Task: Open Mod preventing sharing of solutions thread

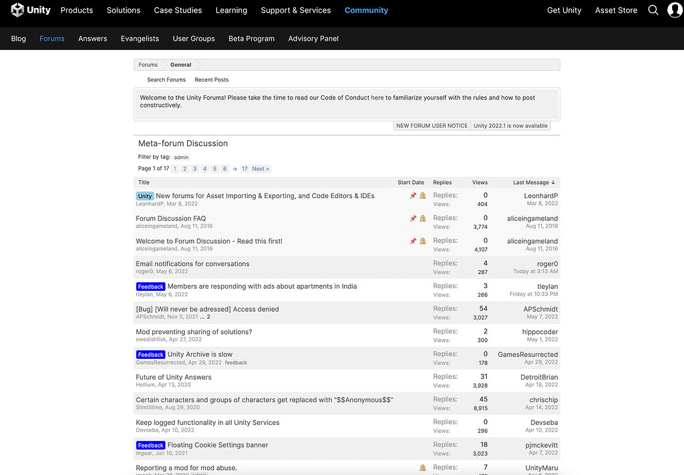Action: [194, 332]
